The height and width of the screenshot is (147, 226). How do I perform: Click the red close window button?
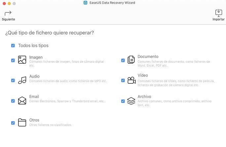pyautogui.click(x=4, y=3)
